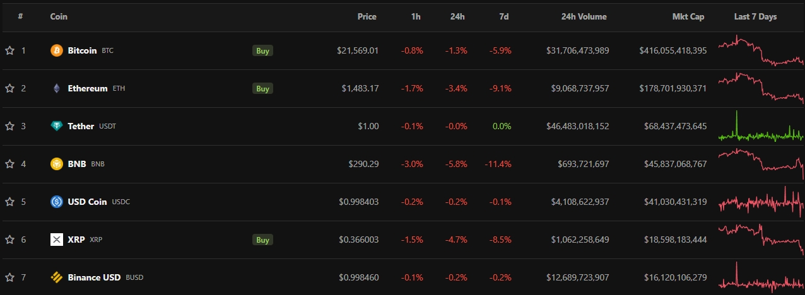Star Tether to add to watchlist
Viewport: 805px width, 295px height.
[x=9, y=126]
